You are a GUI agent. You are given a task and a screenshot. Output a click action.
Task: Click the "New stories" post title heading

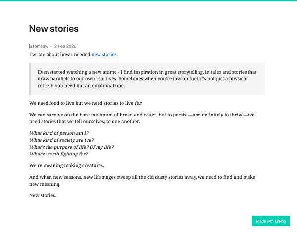click(53, 29)
